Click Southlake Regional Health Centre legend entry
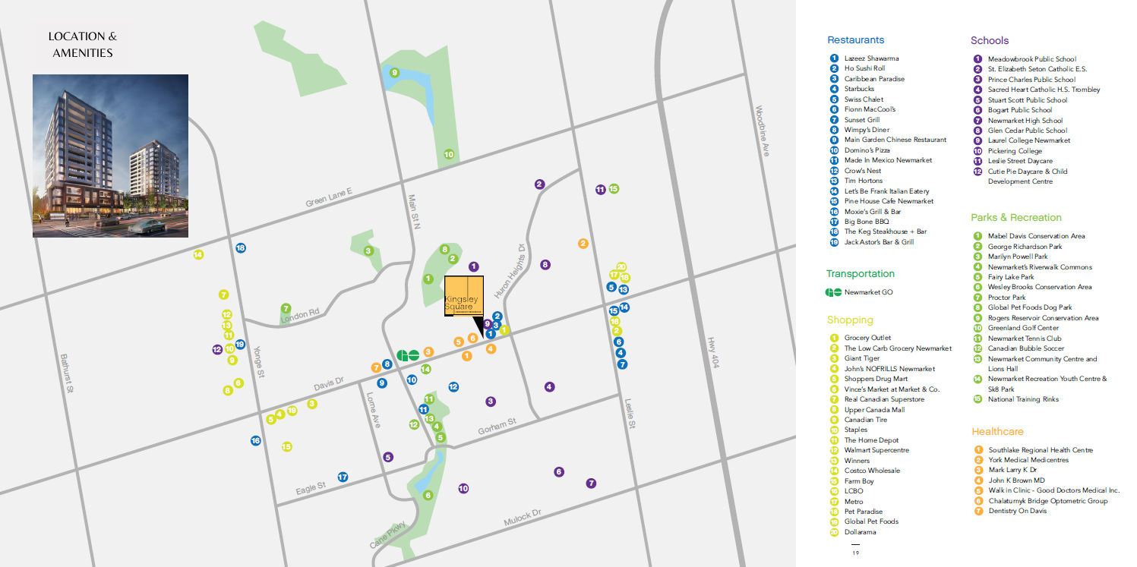 click(x=1041, y=450)
